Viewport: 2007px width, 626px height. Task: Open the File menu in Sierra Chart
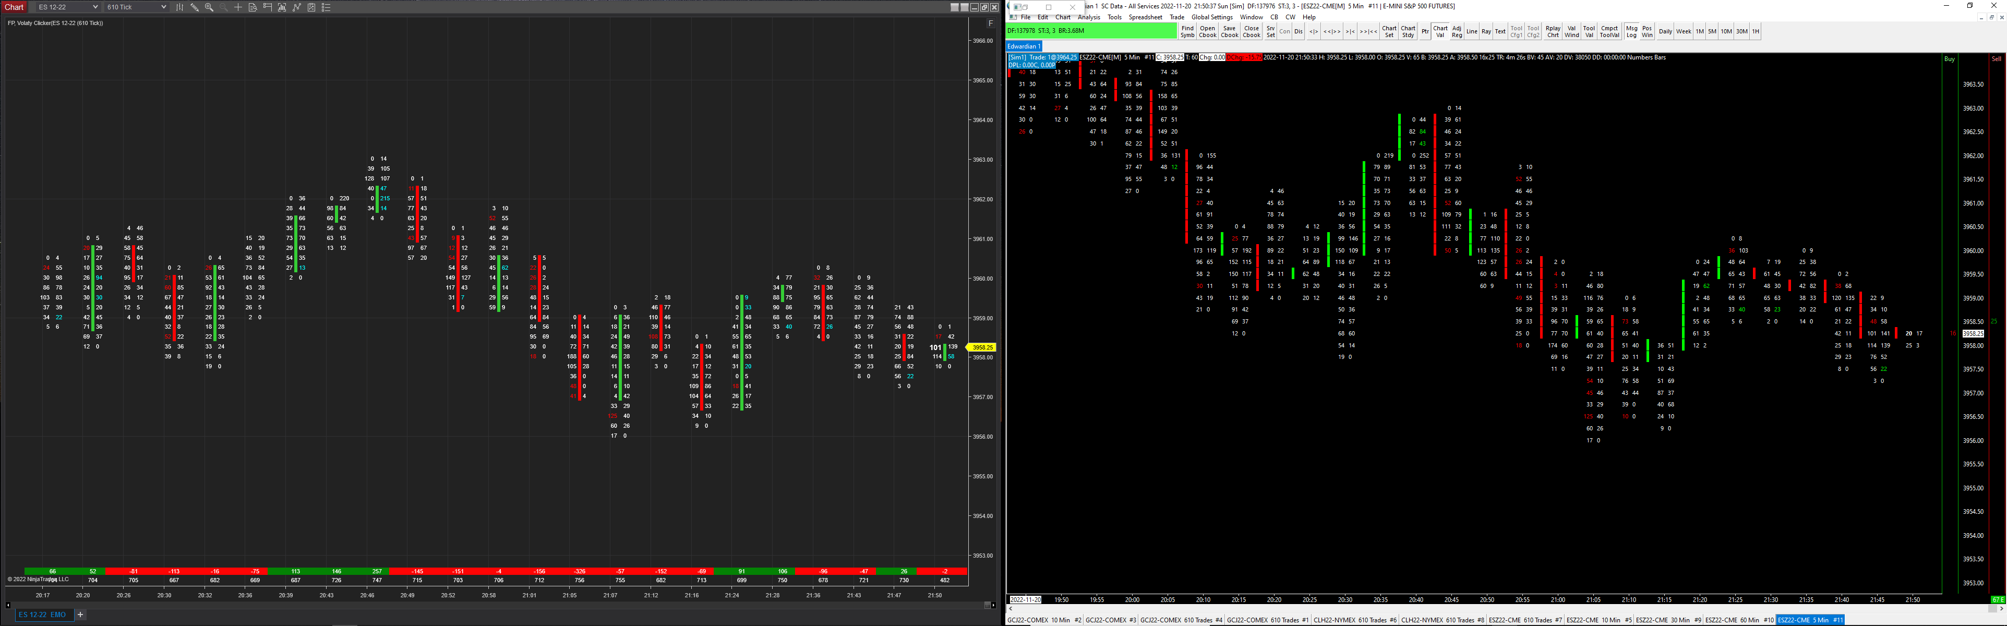(x=1025, y=17)
